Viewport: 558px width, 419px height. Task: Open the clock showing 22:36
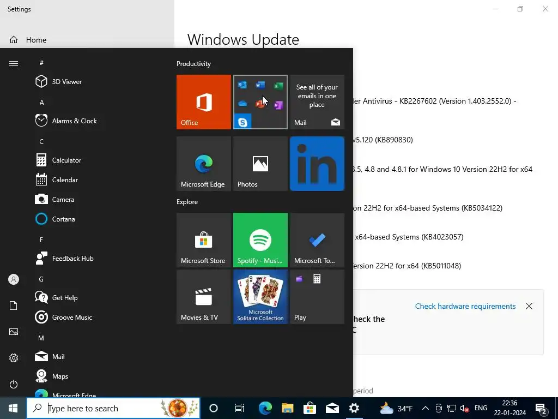click(510, 408)
